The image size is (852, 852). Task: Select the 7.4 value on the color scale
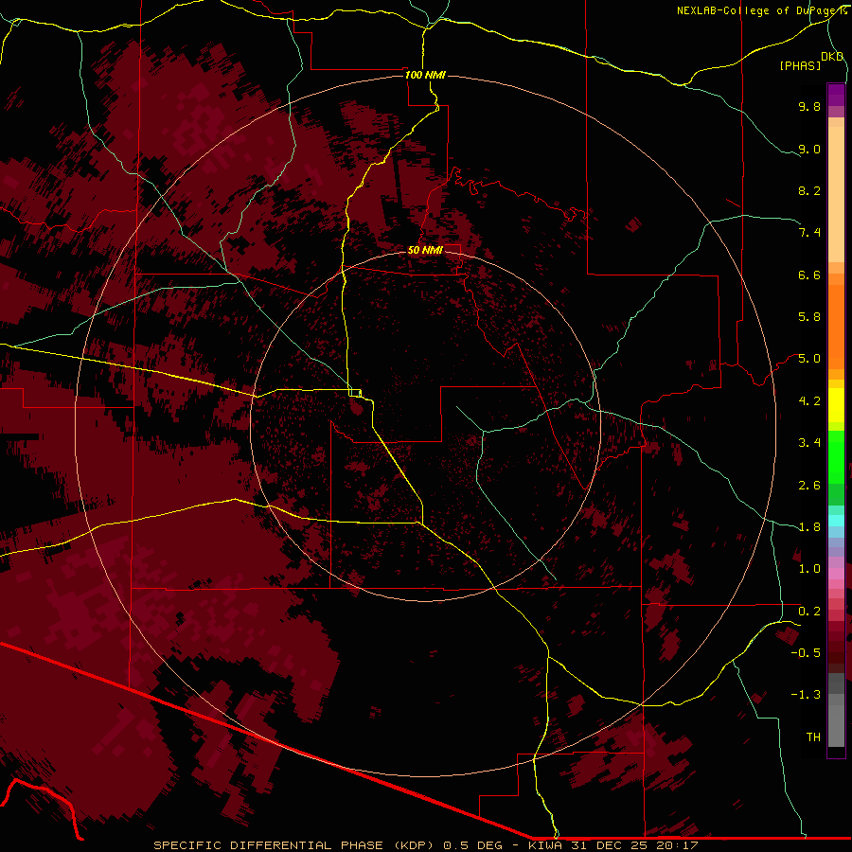point(809,233)
